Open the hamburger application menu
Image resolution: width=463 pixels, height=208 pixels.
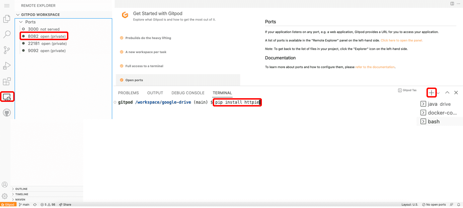pyautogui.click(x=7, y=6)
